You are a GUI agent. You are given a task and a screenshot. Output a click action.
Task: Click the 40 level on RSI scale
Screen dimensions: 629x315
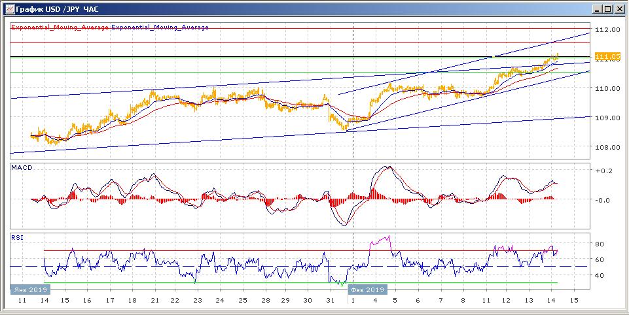pos(598,275)
